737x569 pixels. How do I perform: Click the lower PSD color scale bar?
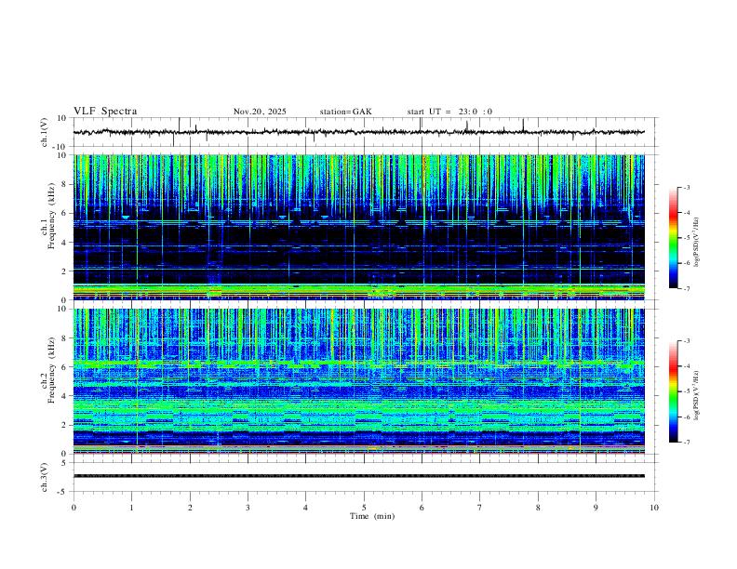[674, 391]
